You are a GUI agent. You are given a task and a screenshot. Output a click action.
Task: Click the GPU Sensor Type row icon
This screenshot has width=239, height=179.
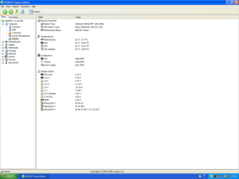pyautogui.click(x=42, y=27)
